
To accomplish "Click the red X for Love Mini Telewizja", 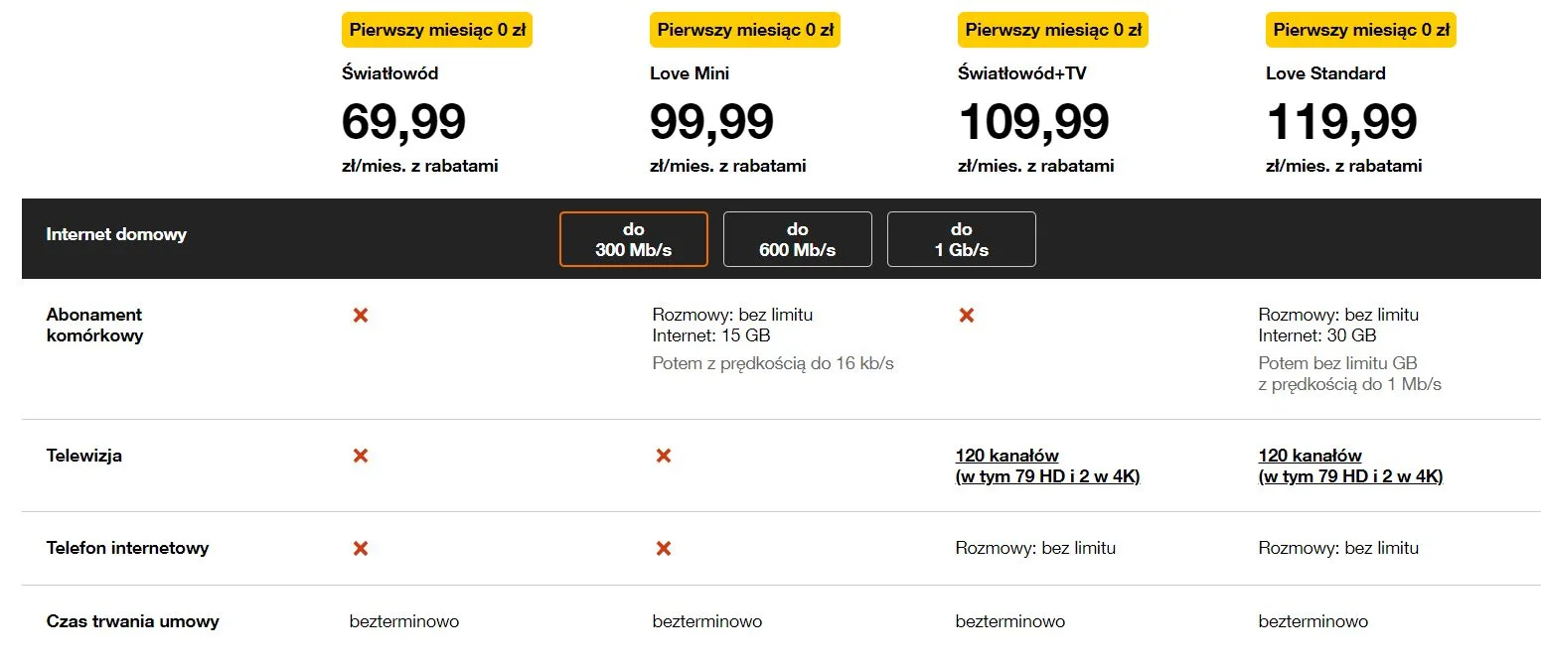I will (664, 456).
